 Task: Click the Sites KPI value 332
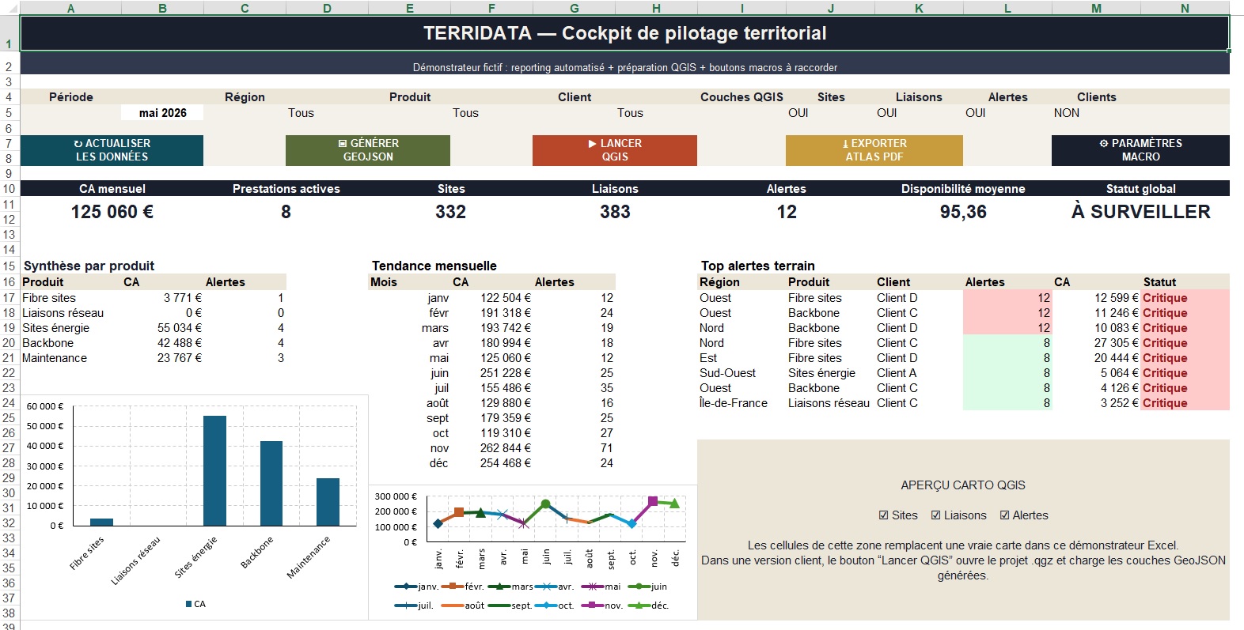click(450, 212)
